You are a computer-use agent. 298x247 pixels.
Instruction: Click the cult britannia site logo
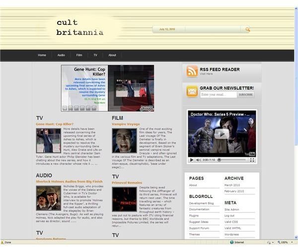pyautogui.click(x=80, y=27)
